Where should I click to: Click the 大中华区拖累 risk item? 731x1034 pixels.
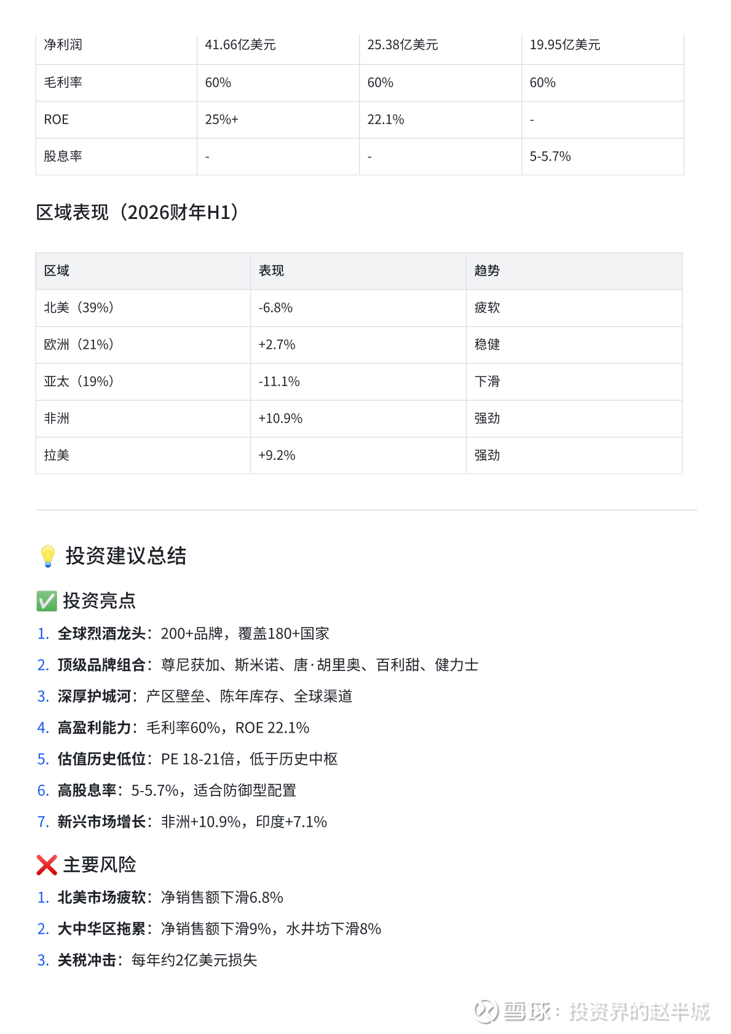219,929
